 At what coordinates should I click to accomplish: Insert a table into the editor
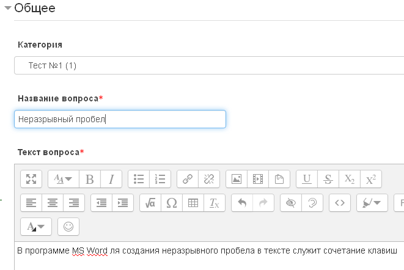click(193, 203)
